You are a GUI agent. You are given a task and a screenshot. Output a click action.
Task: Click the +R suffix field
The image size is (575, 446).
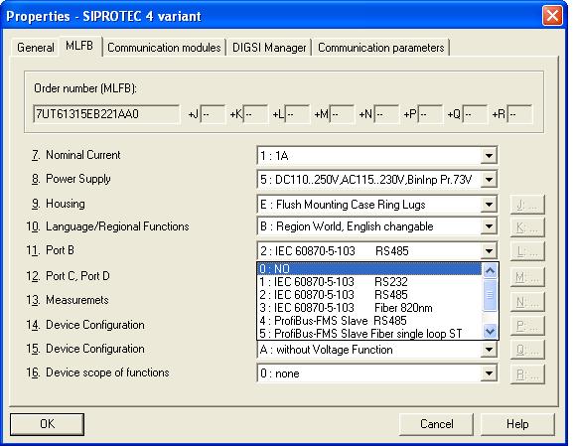520,114
